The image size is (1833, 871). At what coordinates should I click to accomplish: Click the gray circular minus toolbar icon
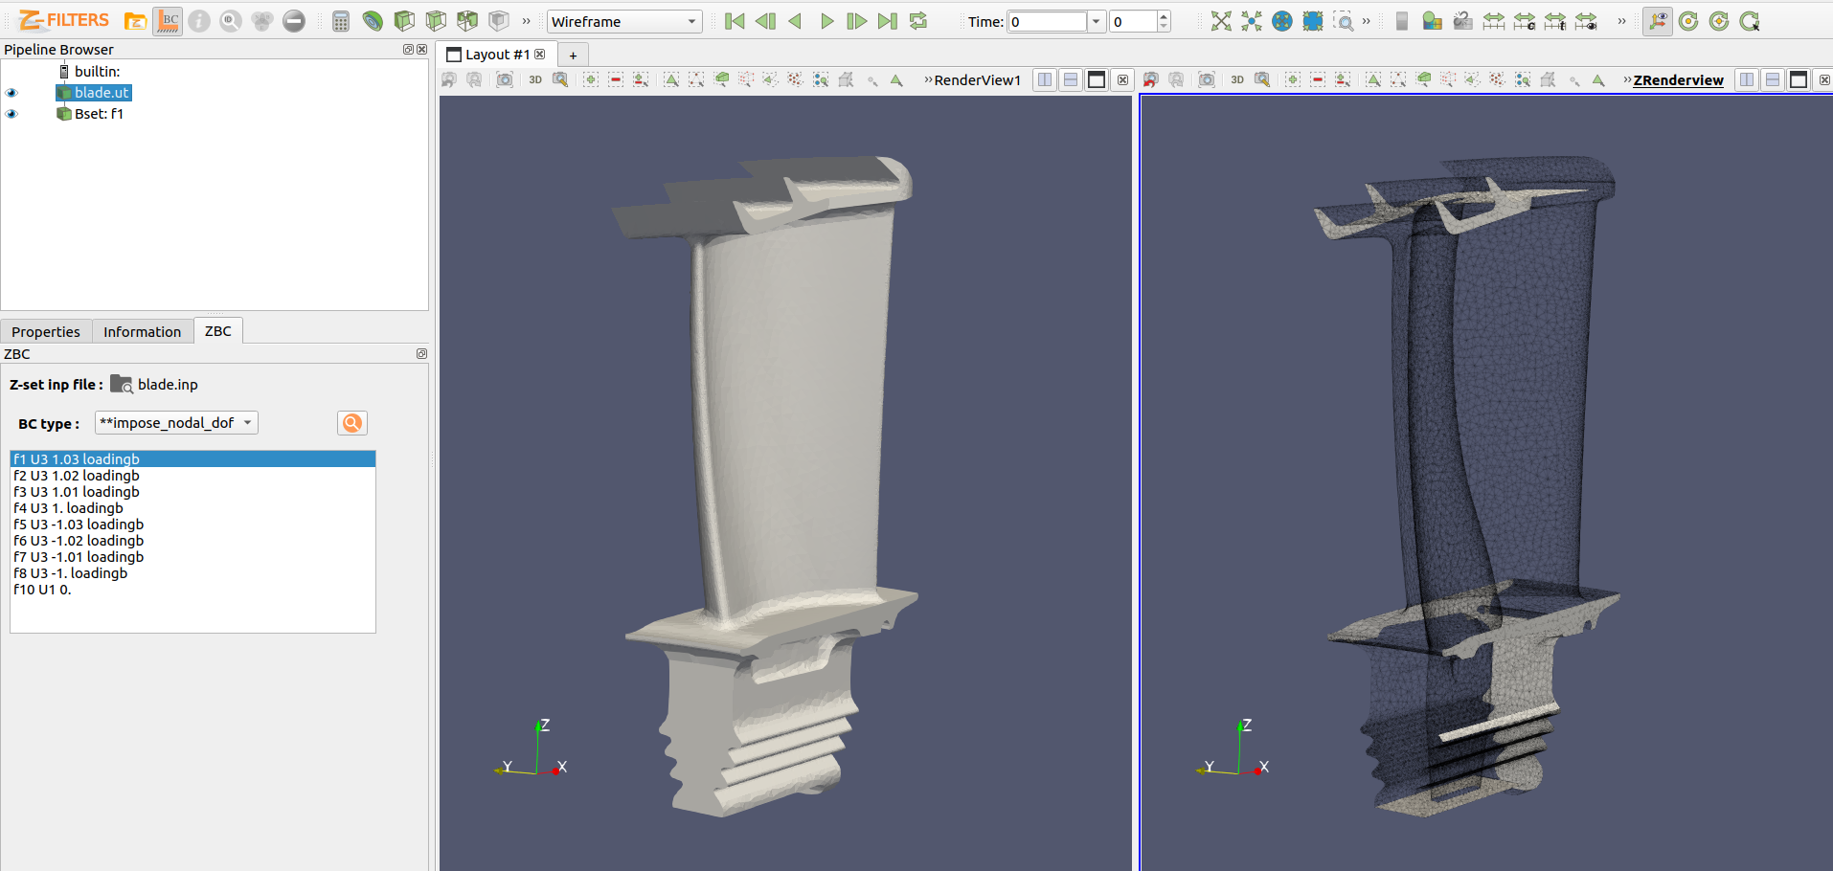[294, 21]
